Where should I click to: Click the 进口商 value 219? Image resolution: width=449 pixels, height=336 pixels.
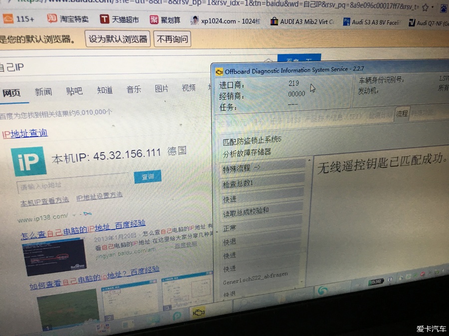[x=293, y=83]
